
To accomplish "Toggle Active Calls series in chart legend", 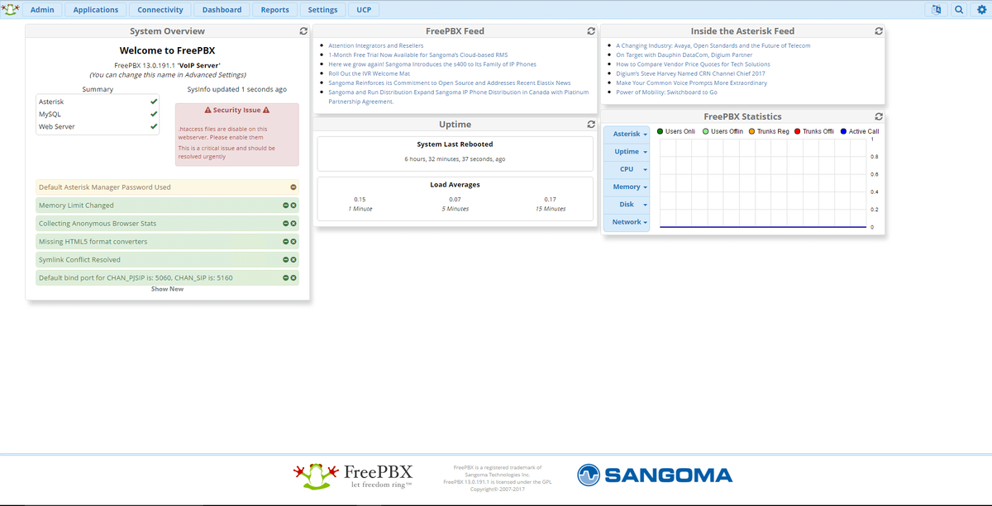I will tap(860, 131).
